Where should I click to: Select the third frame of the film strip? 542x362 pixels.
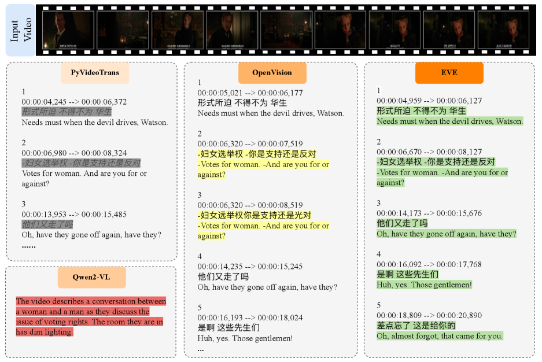pos(178,30)
